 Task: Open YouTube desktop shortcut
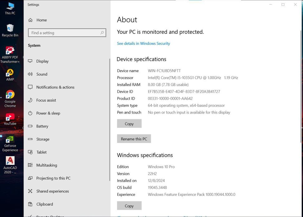coord(10,119)
